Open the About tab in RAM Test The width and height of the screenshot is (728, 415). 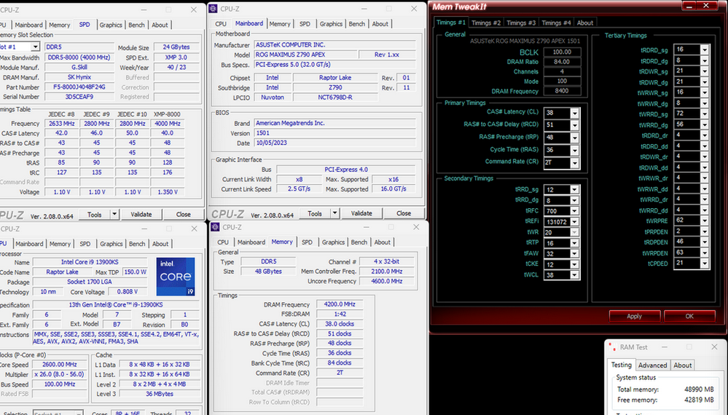click(x=683, y=365)
